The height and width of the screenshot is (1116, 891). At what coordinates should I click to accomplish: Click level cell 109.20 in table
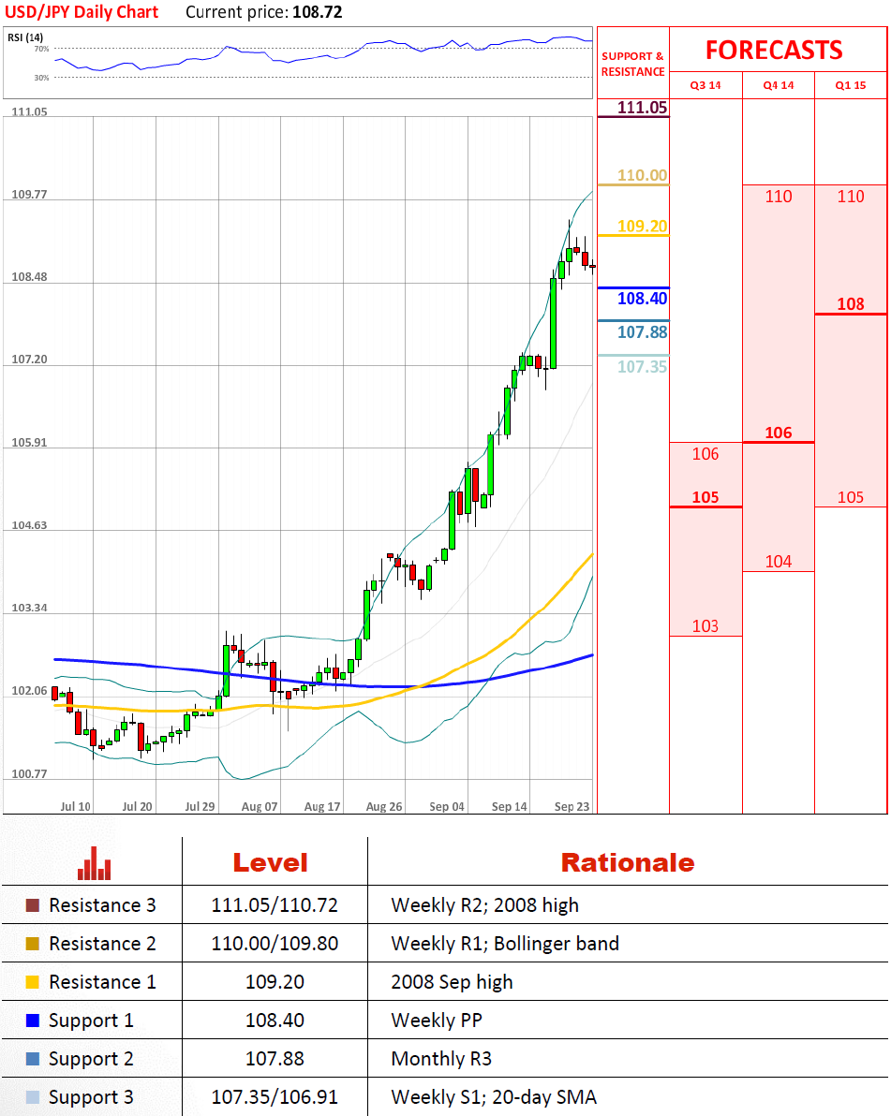tap(275, 982)
